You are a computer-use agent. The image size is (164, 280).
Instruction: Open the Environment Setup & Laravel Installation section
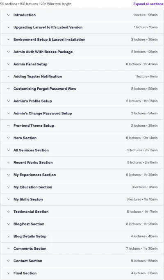tap(82, 40)
